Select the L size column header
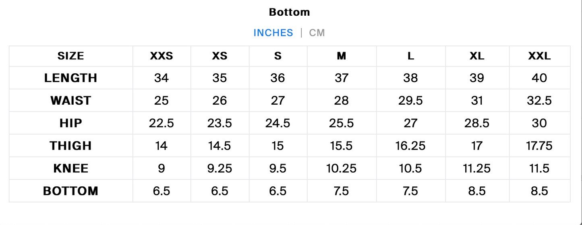Screen dimensions: 582x225 (410, 56)
